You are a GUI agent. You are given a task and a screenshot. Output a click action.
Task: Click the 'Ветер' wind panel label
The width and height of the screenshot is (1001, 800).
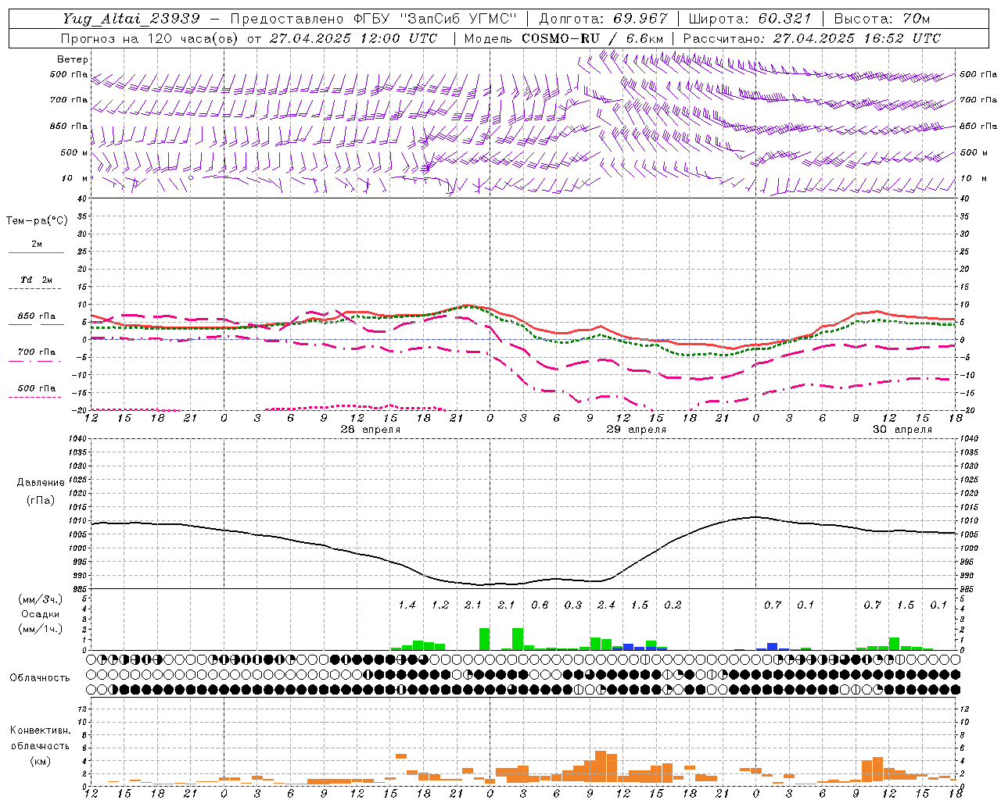click(72, 59)
